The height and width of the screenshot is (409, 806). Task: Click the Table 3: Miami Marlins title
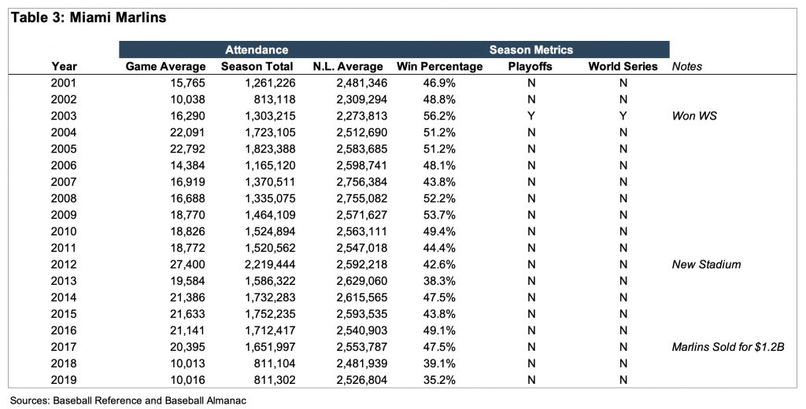[x=88, y=17]
